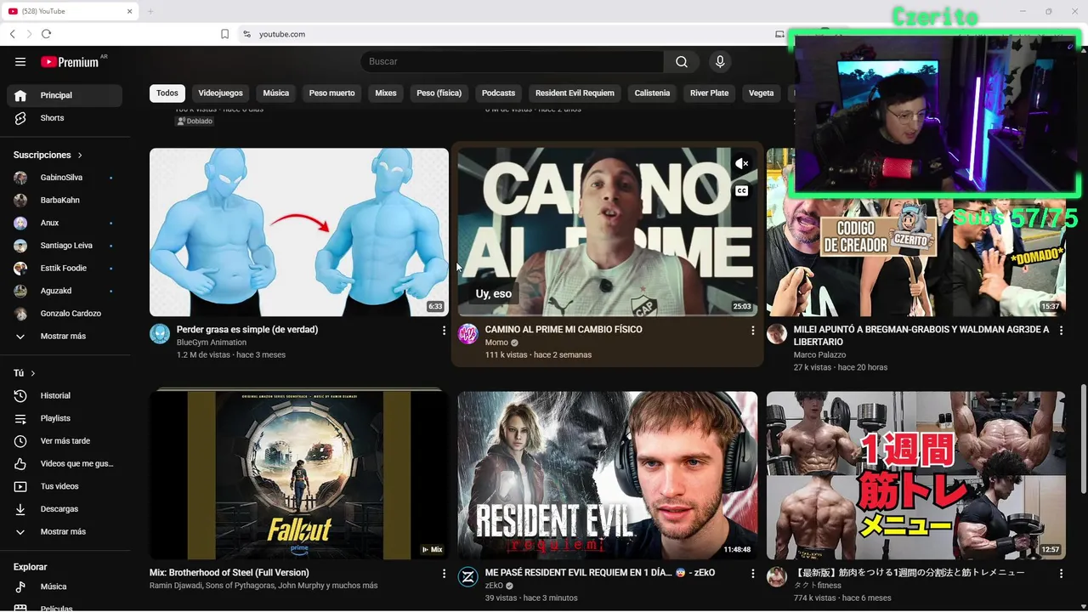Screen dimensions: 1088x612
Task: Select the Peso muerto filter chip
Action: pyautogui.click(x=331, y=93)
